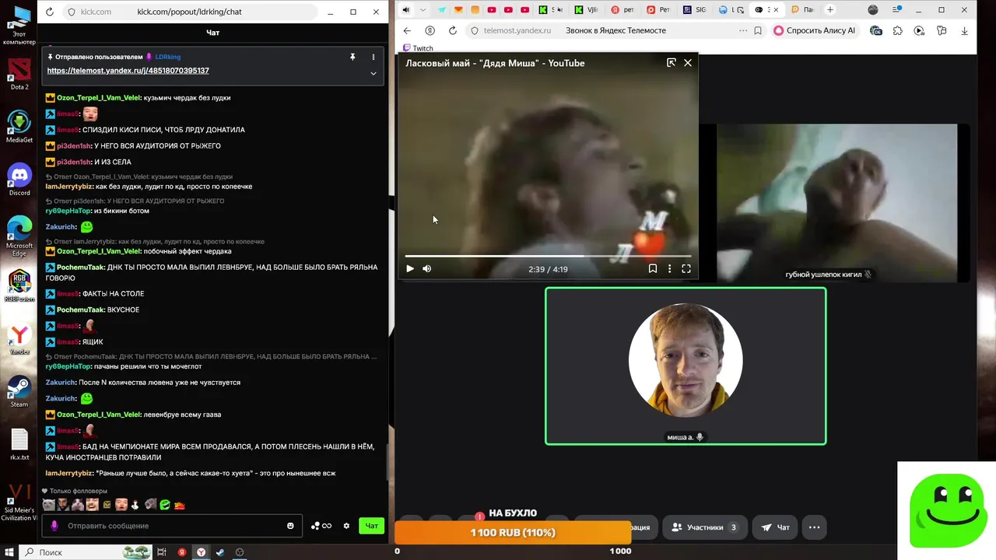Switch to the SIG browser tab
This screenshot has width=996, height=560.
(x=695, y=10)
